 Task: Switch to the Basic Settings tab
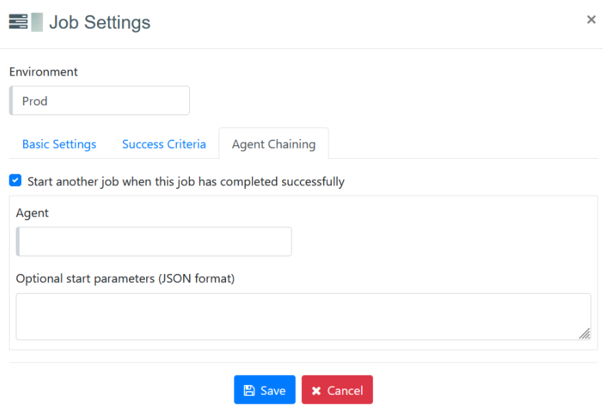pyautogui.click(x=59, y=144)
